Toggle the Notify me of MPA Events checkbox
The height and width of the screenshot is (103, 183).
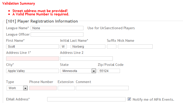[129, 99]
